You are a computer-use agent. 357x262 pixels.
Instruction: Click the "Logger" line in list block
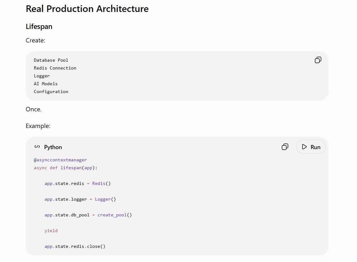click(42, 76)
